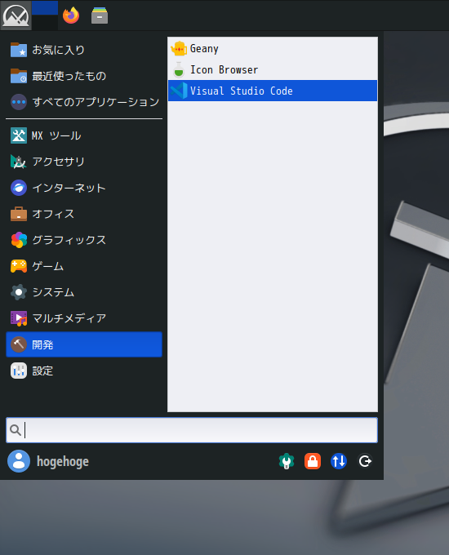Open the マルチメディア category
The image size is (449, 555).
click(84, 318)
